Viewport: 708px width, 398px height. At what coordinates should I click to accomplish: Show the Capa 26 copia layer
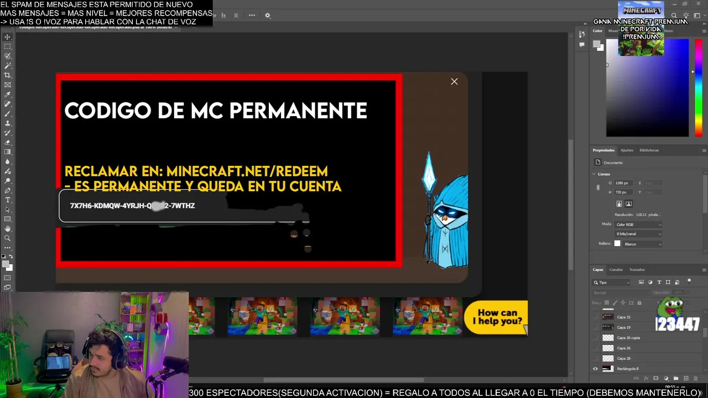pos(595,337)
